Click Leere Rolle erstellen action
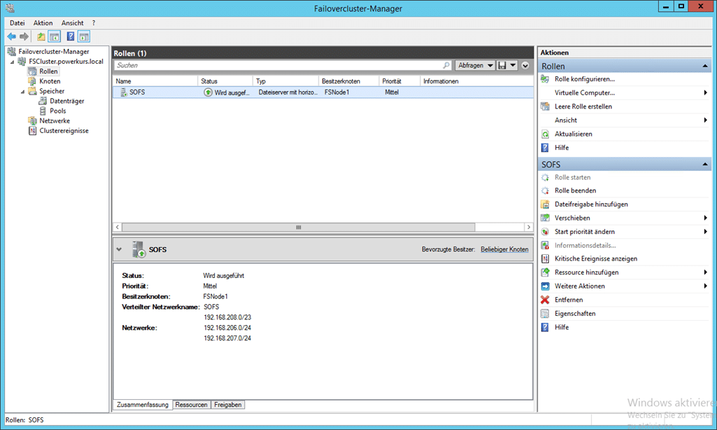 (583, 106)
